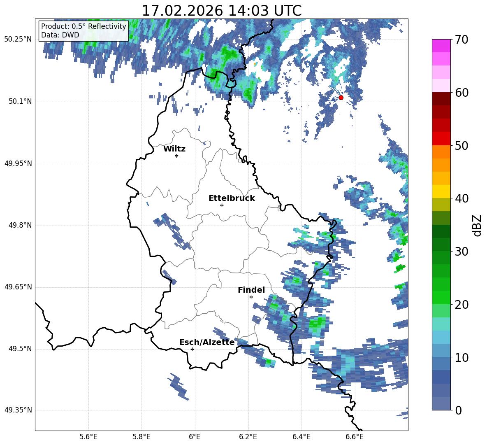This screenshot has width=487, height=445.
Task: Click the 49.35°N latitude label
Action: (x=18, y=410)
